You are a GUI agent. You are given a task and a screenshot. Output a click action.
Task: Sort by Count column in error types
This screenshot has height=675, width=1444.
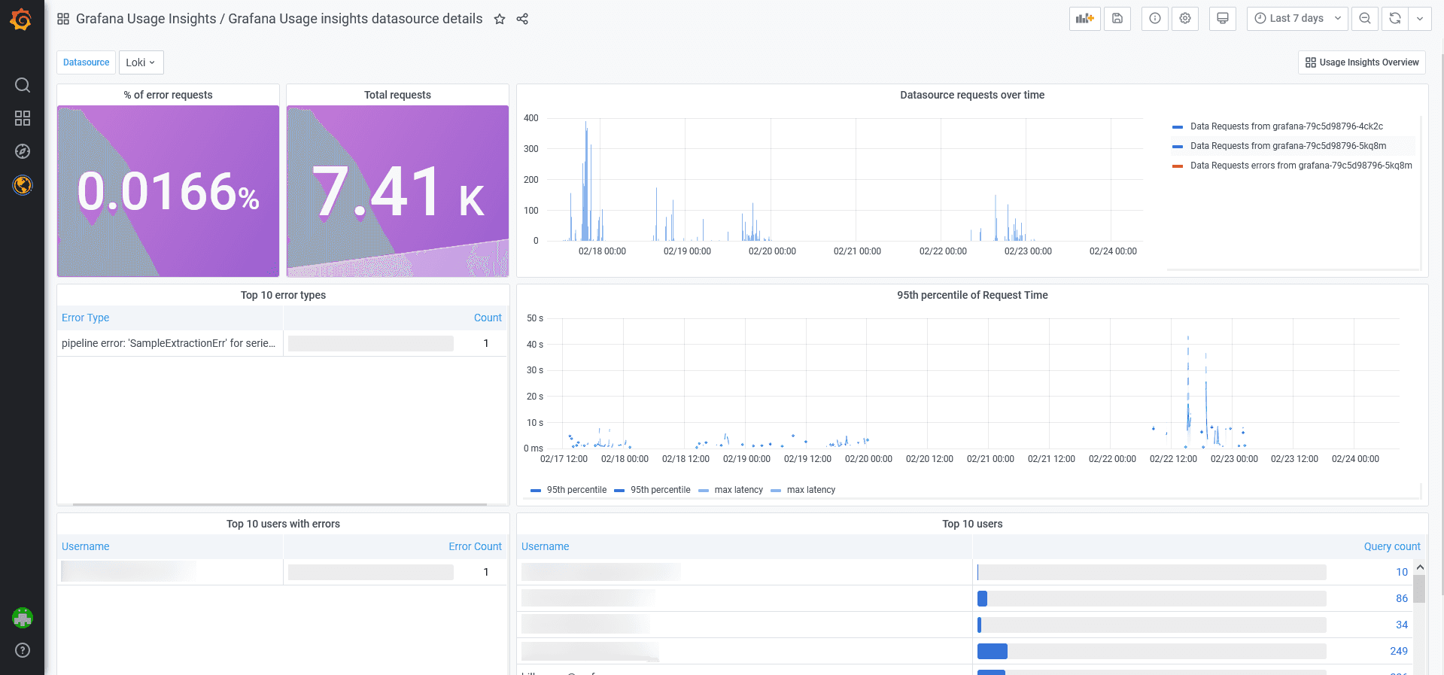(488, 318)
